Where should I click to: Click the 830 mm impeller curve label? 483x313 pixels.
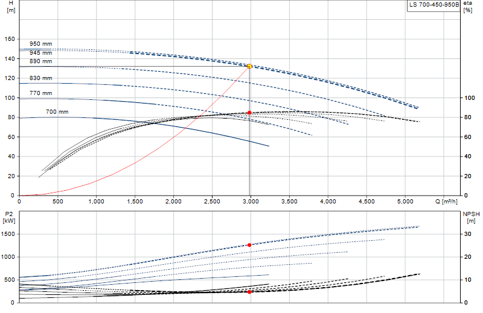pyautogui.click(x=40, y=78)
